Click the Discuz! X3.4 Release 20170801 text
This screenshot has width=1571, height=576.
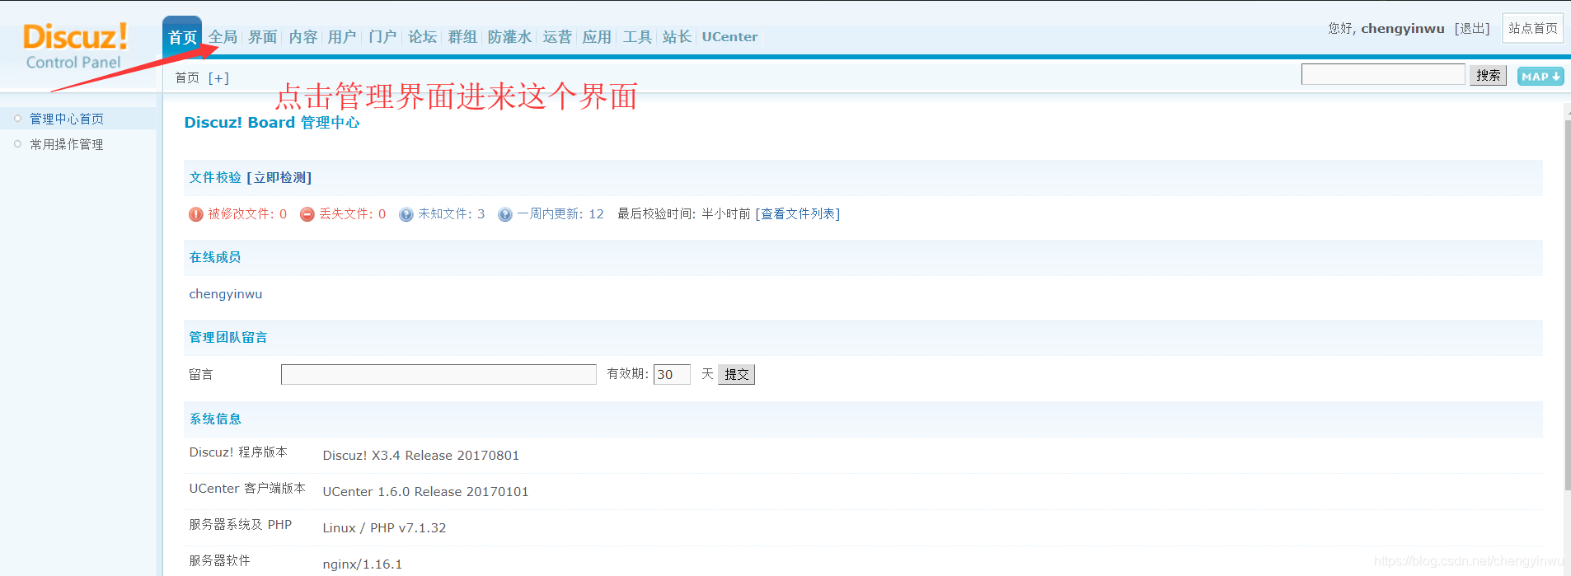coord(420,456)
